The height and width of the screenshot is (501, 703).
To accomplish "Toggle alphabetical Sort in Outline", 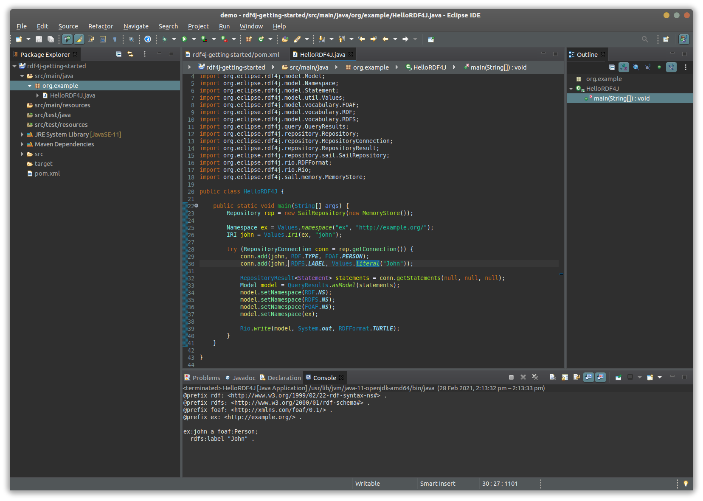I will [624, 67].
